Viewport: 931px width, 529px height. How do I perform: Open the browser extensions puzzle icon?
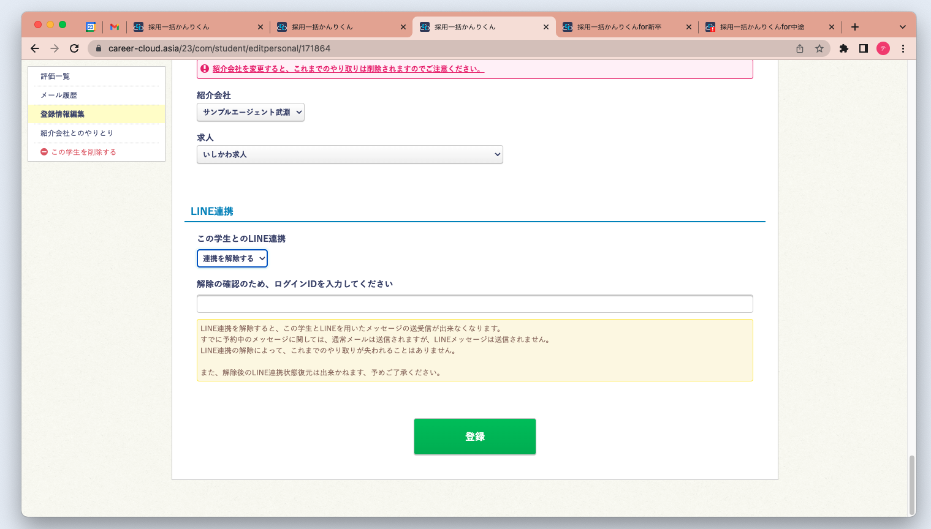click(844, 48)
